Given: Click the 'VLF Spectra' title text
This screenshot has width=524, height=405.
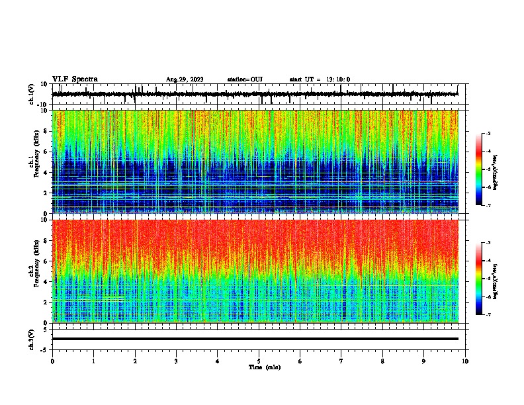Looking at the screenshot, I should click(x=75, y=79).
